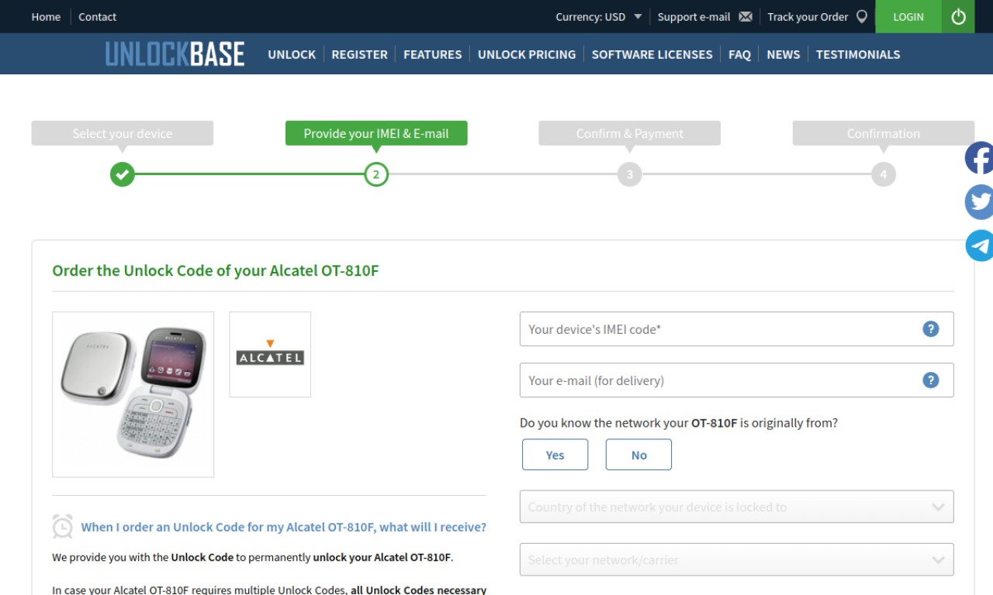This screenshot has width=993, height=595.
Task: Click the Track your Order pin icon
Action: coord(861,16)
